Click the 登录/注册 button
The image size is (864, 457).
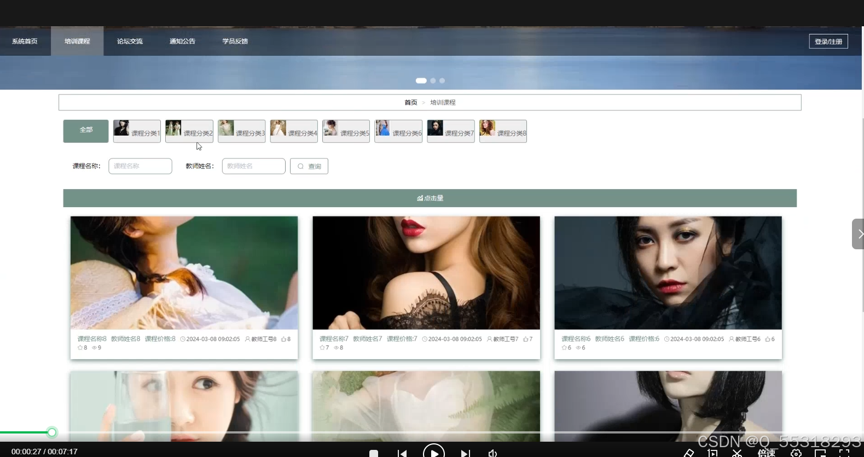pyautogui.click(x=828, y=42)
